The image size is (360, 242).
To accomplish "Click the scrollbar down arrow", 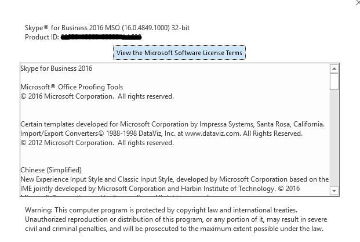I will 334,191.
